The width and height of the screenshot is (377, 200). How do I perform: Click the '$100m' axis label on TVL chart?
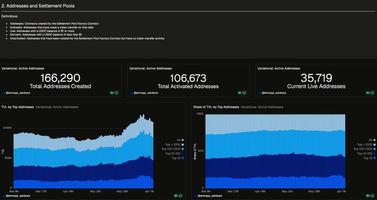8,128
